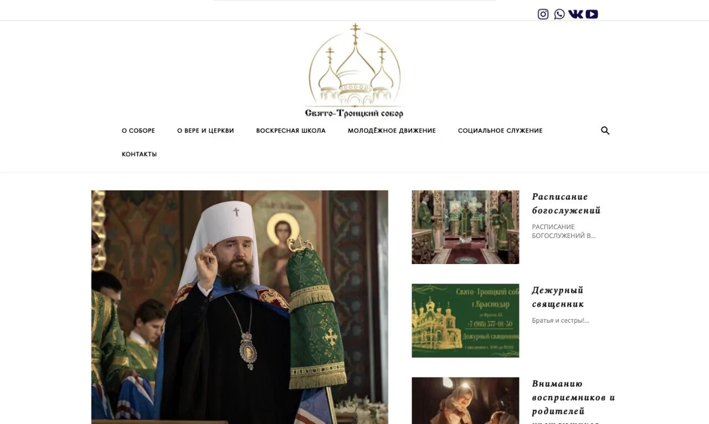Open the О СОБОРЕ menu item
This screenshot has width=709, height=424.
(138, 131)
